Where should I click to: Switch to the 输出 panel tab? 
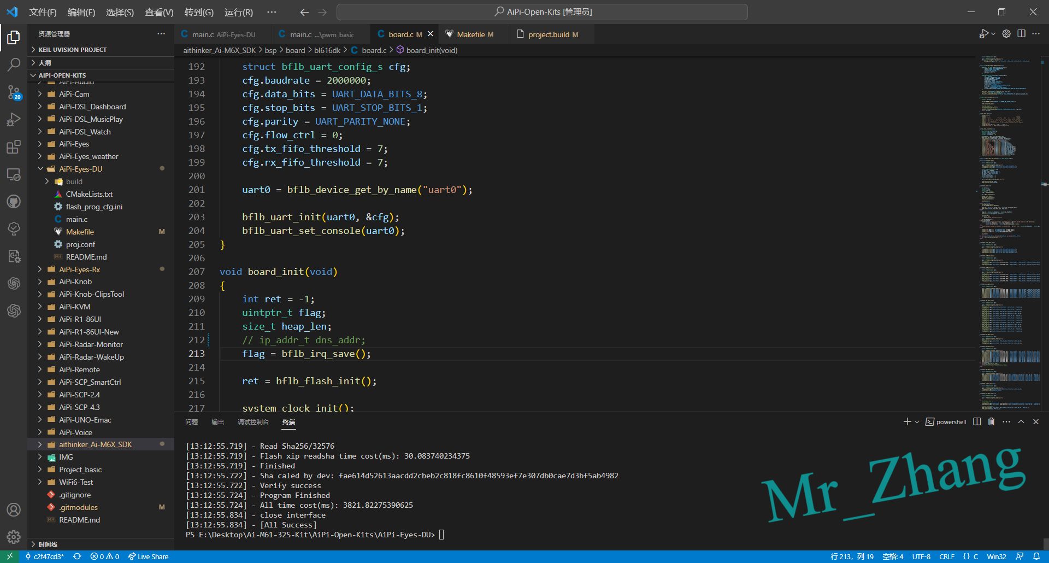click(218, 422)
